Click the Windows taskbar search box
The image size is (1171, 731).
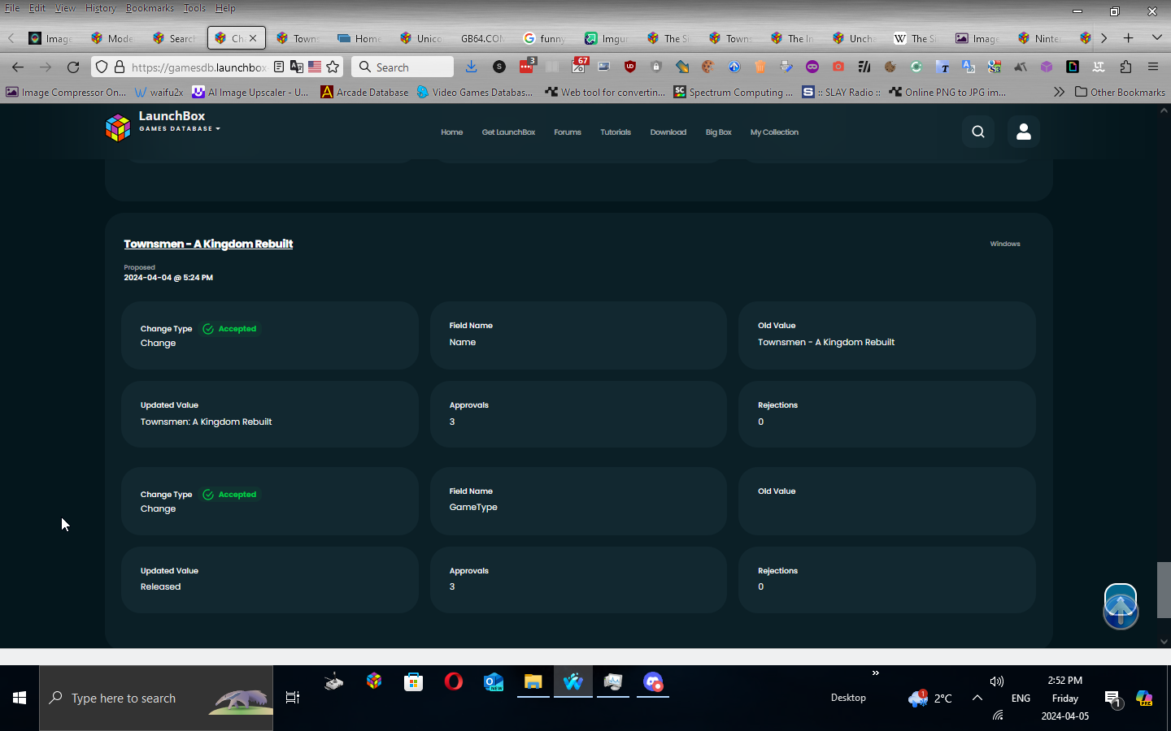coord(156,698)
